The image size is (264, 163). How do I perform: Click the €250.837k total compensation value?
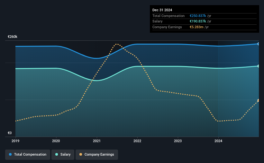(198, 16)
